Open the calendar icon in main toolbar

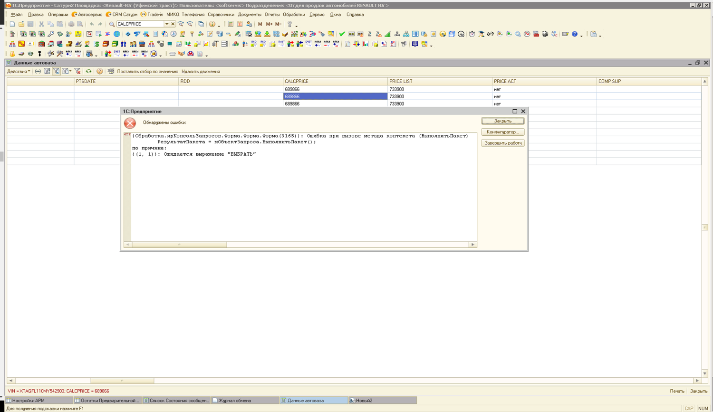tap(240, 24)
